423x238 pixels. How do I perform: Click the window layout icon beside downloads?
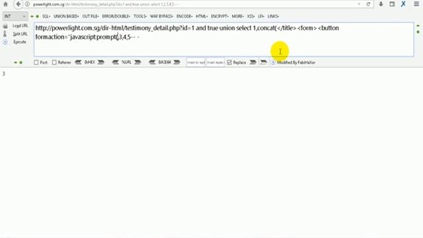392,4
